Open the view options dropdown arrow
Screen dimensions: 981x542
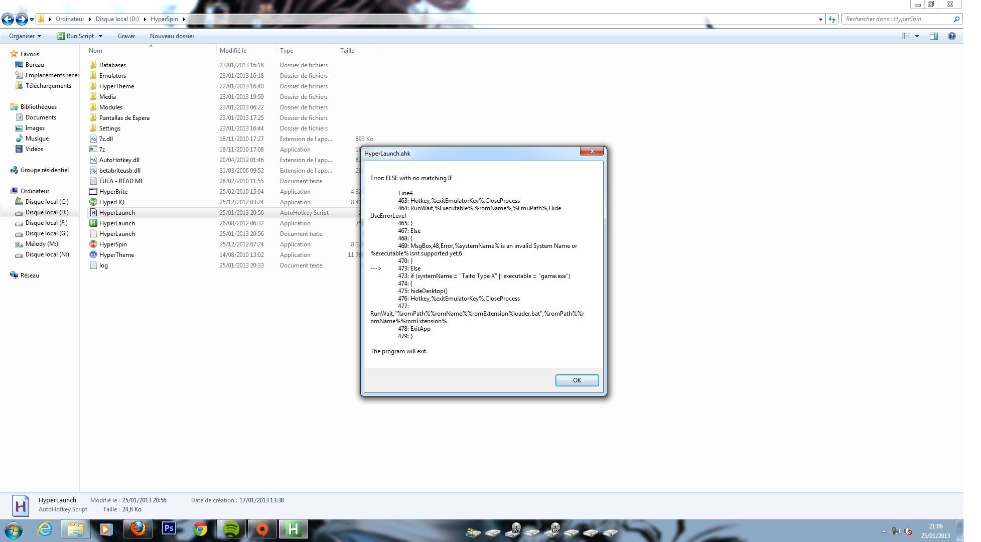(x=917, y=36)
